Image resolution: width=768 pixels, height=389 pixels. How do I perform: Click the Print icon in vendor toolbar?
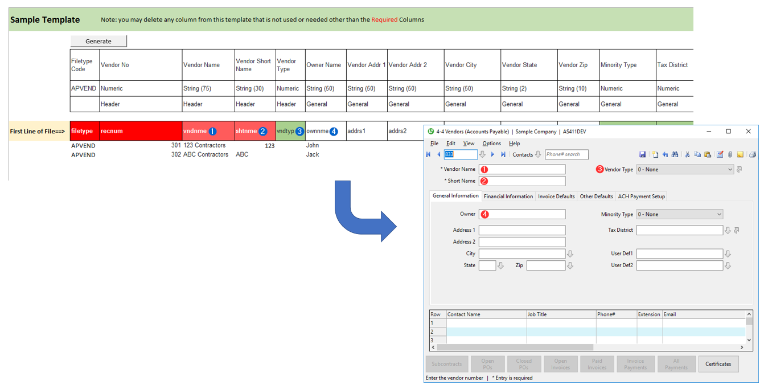coord(752,154)
